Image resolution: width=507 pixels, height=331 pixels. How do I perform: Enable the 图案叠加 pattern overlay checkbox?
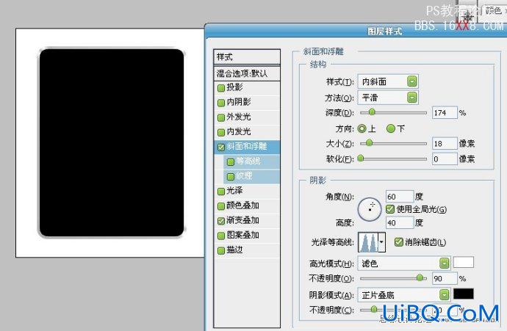click(x=221, y=236)
